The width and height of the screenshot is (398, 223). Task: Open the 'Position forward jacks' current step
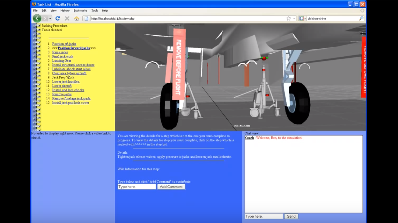click(x=74, y=48)
